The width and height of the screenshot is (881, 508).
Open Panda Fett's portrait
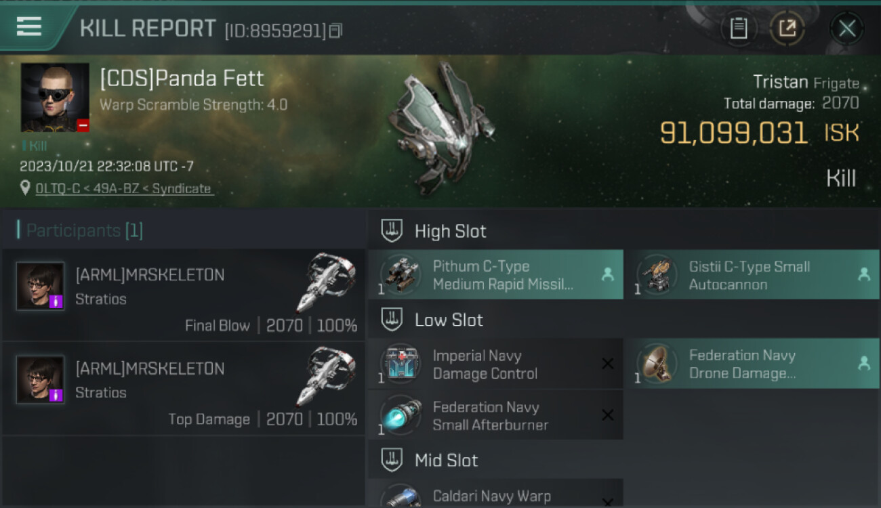pyautogui.click(x=55, y=98)
